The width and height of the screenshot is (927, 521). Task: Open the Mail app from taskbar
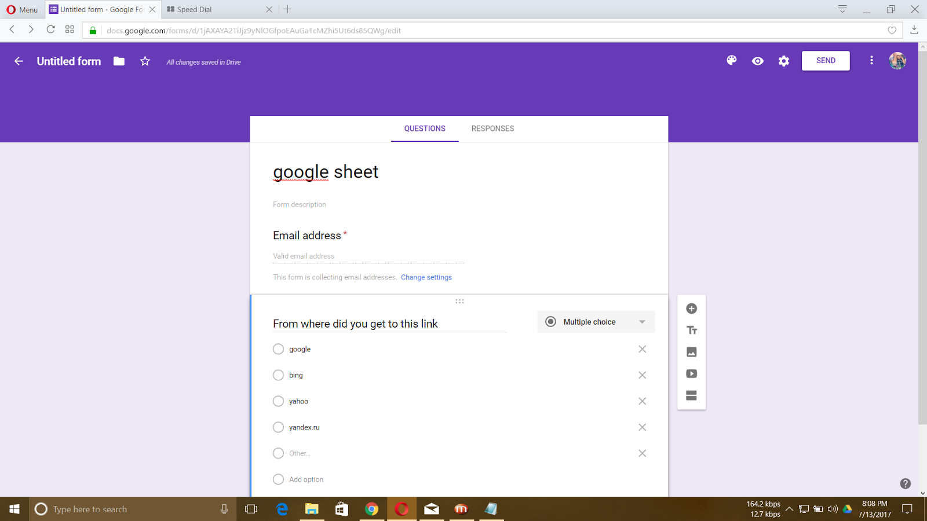(x=432, y=509)
